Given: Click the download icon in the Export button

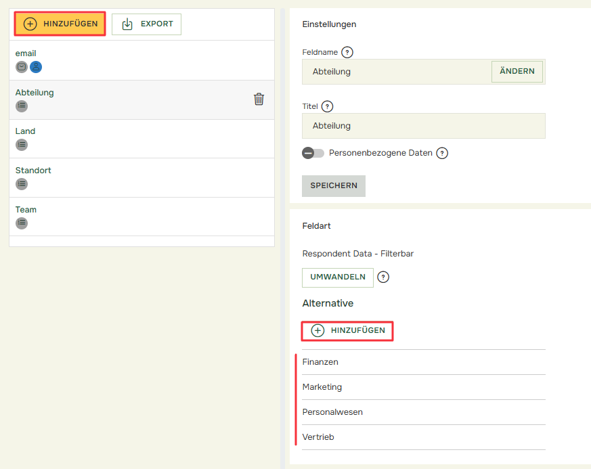Looking at the screenshot, I should (x=127, y=24).
